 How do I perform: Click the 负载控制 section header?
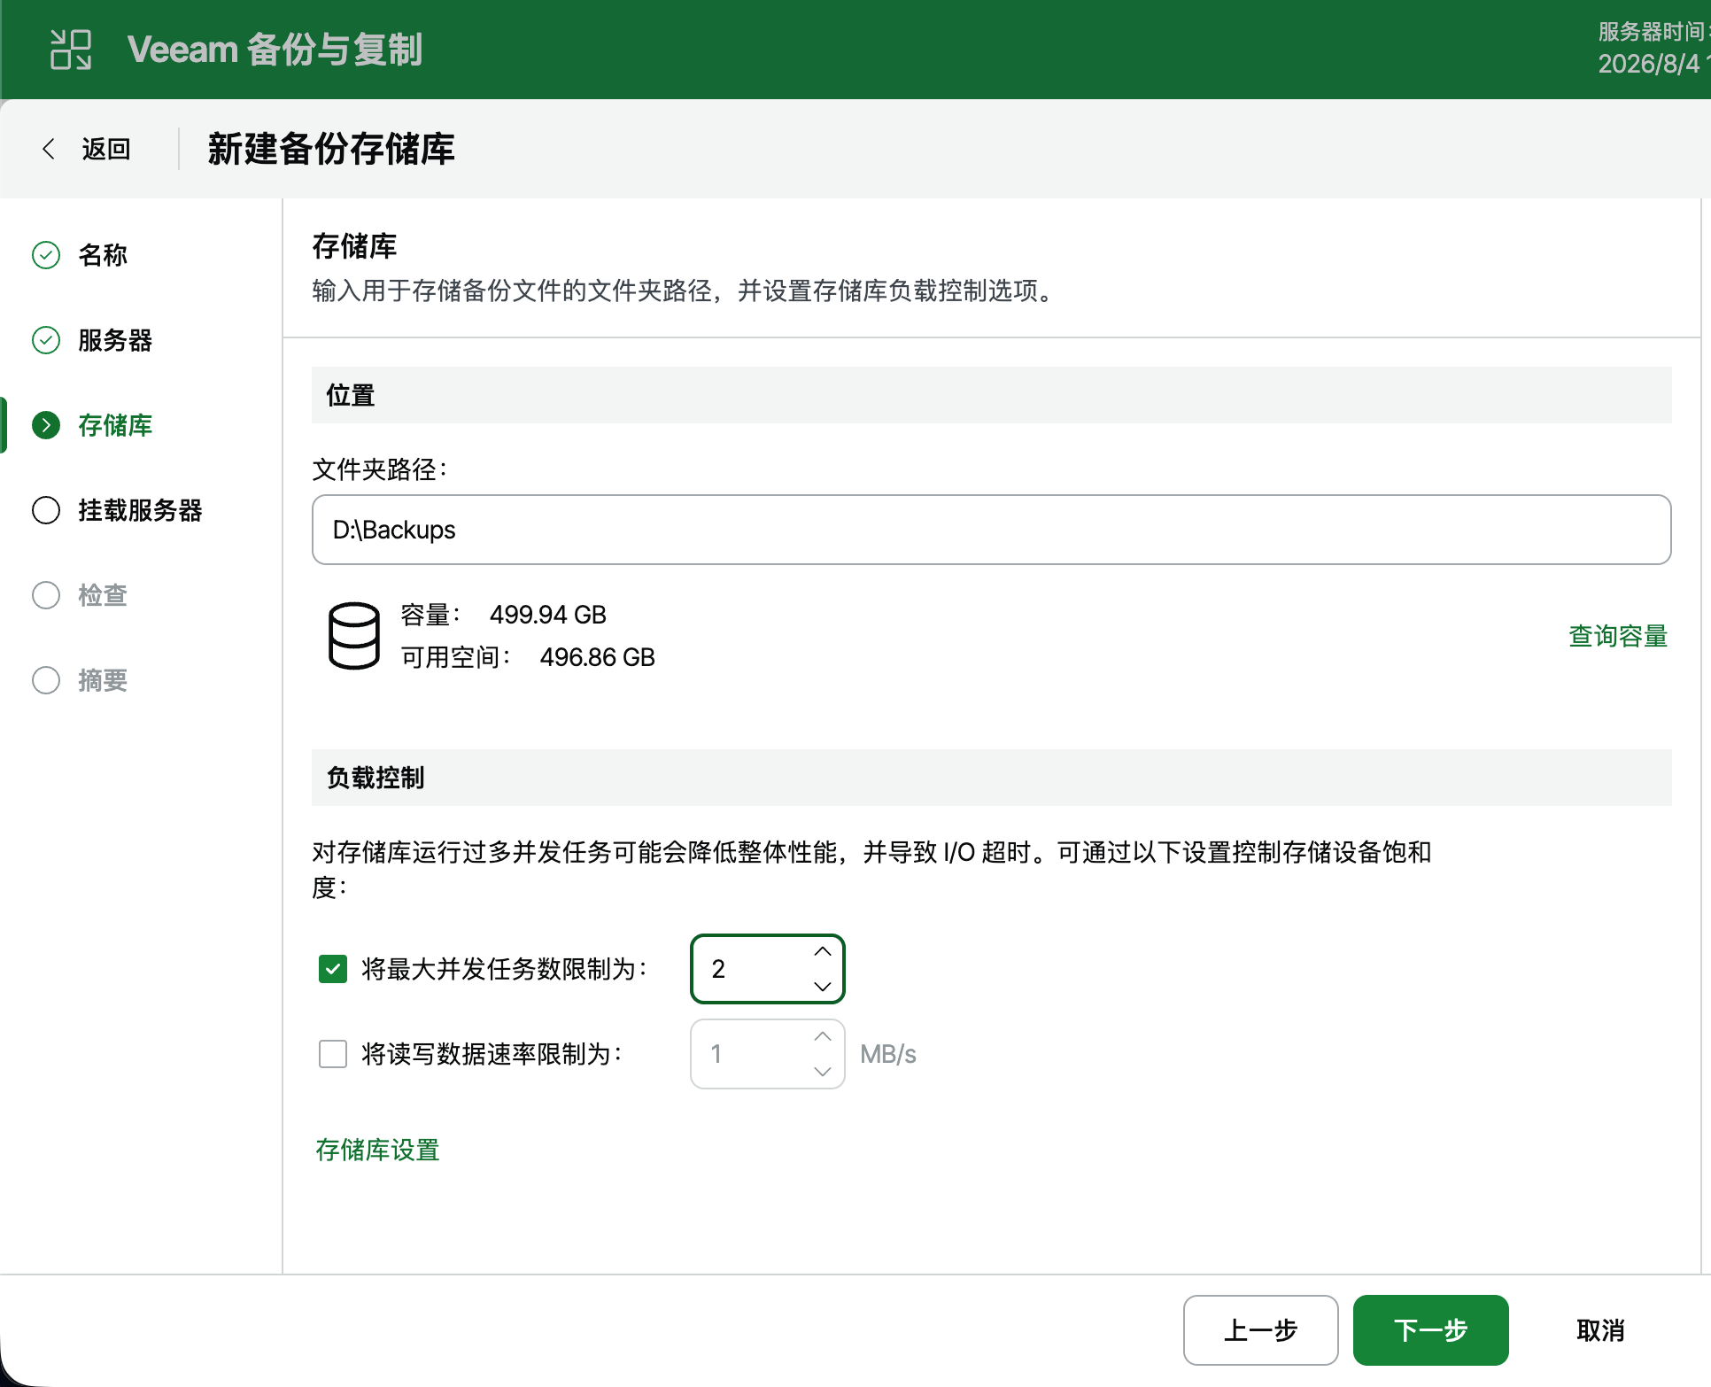[x=991, y=778]
